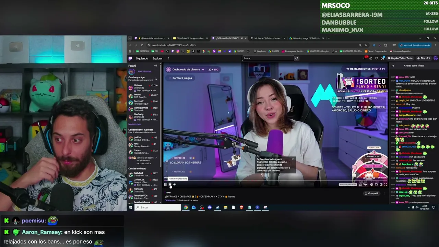Image resolution: width=439 pixels, height=247 pixels.
Task: Open the Pokemon Roguelike bookmark
Action: point(401,51)
